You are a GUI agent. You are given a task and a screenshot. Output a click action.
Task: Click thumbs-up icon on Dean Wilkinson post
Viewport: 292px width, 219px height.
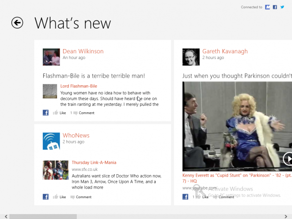tap(55, 112)
